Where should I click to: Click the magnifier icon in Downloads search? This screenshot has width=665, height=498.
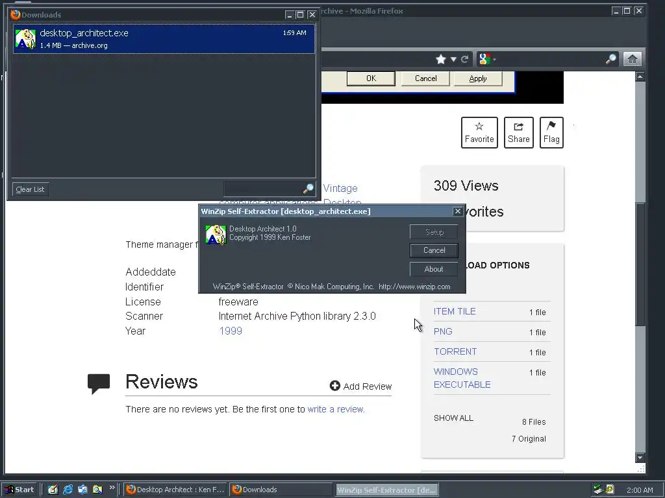click(x=308, y=189)
